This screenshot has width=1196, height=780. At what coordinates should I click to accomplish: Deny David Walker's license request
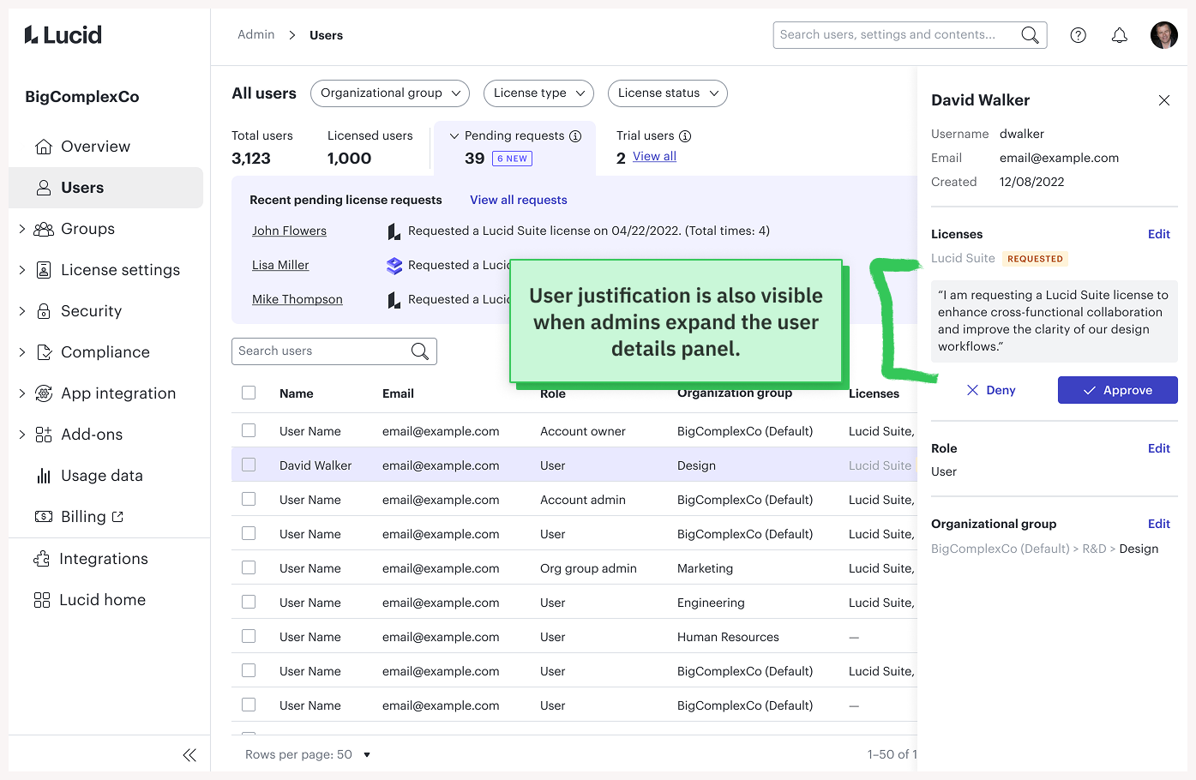point(991,390)
